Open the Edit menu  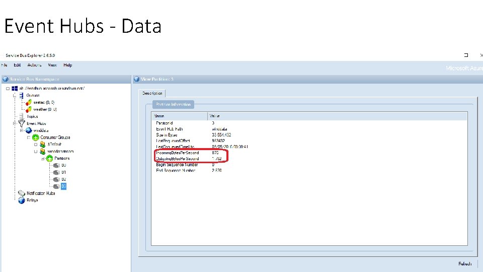[x=17, y=65]
